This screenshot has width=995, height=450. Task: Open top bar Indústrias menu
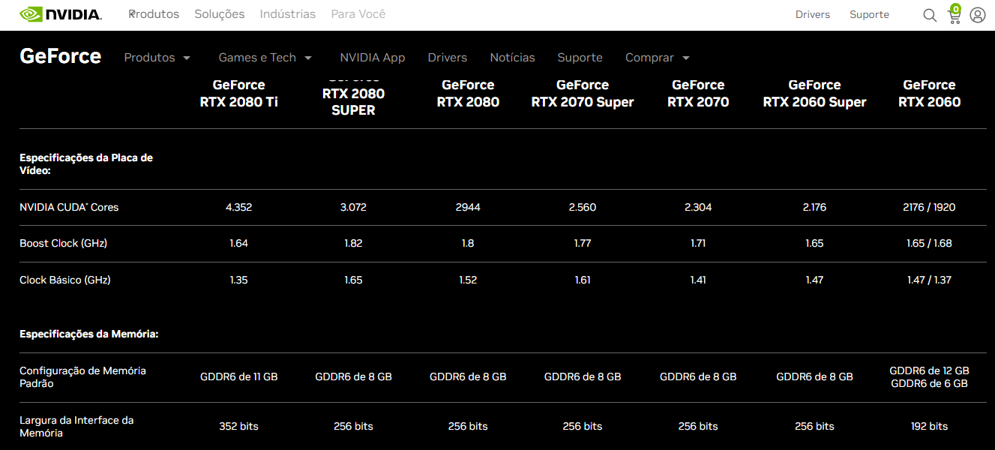click(288, 14)
